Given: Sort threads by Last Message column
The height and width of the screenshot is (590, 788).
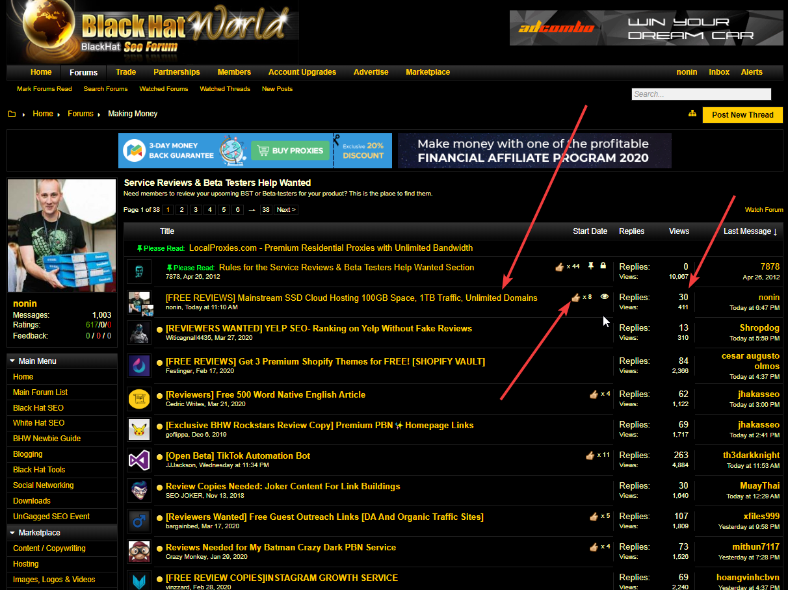Looking at the screenshot, I should (x=750, y=231).
